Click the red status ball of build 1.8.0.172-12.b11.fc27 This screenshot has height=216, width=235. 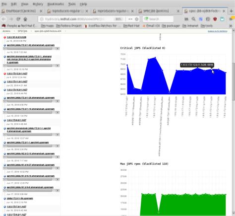click(x=4, y=73)
